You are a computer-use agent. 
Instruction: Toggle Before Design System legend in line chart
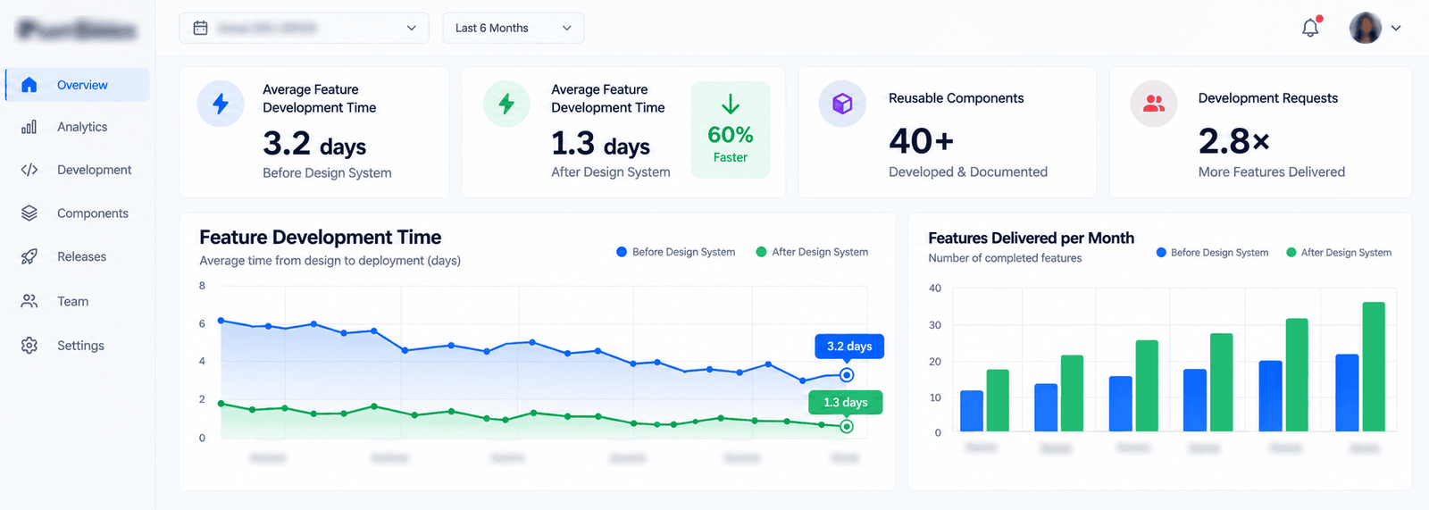(676, 252)
